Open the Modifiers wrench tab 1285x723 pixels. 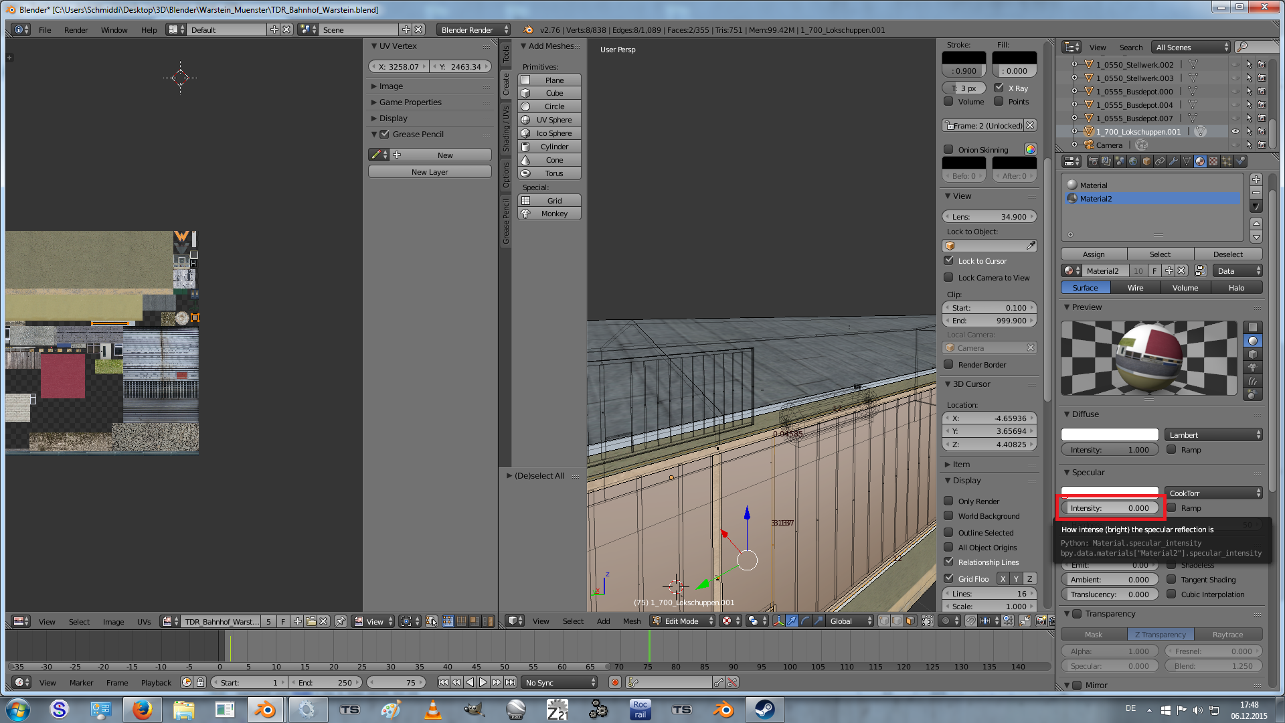click(x=1173, y=161)
